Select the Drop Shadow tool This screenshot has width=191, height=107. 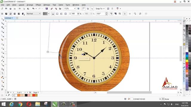(2, 69)
